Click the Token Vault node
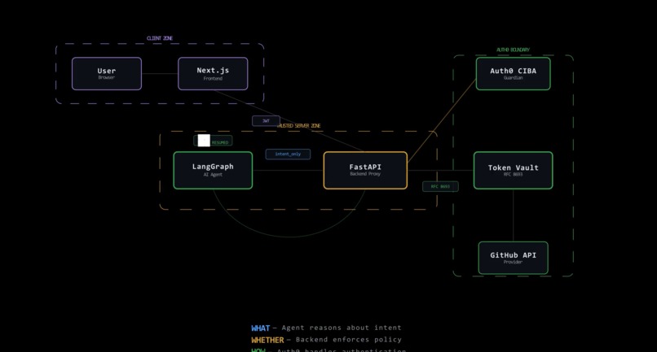Screen dimensions: 657x352 point(513,170)
